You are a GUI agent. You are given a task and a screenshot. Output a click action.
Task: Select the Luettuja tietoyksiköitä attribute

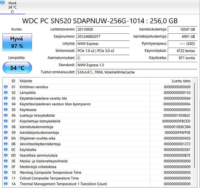point(37,115)
